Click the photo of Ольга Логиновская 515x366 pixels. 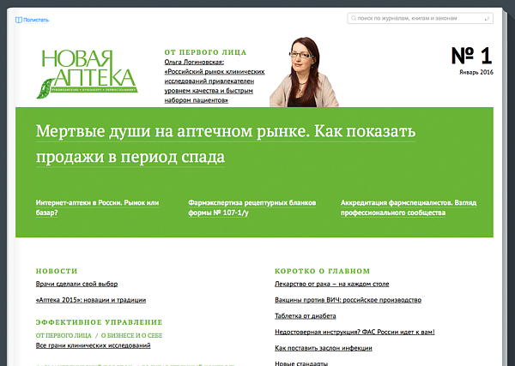[x=304, y=72]
